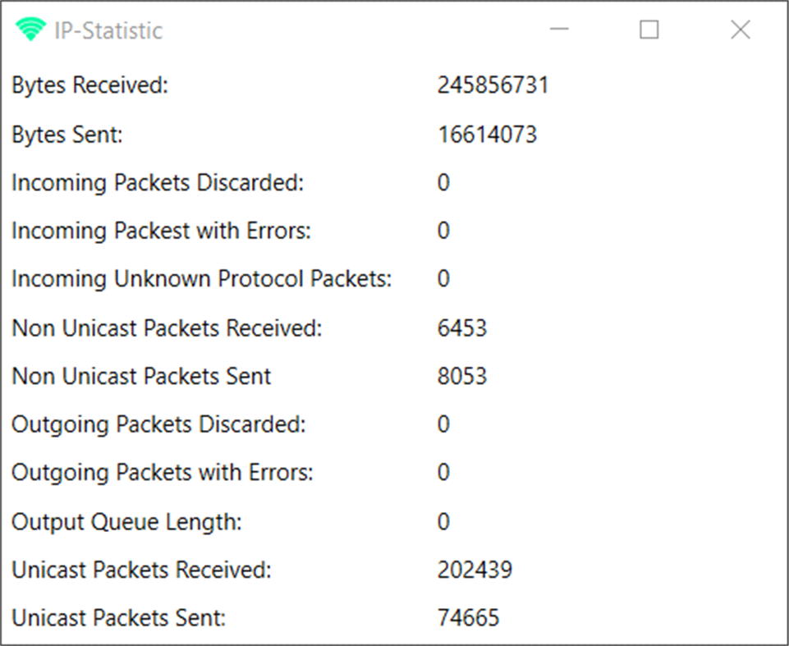Viewport: 789px width, 646px height.
Task: Click the green Wi-Fi app icon
Action: pyautogui.click(x=31, y=30)
